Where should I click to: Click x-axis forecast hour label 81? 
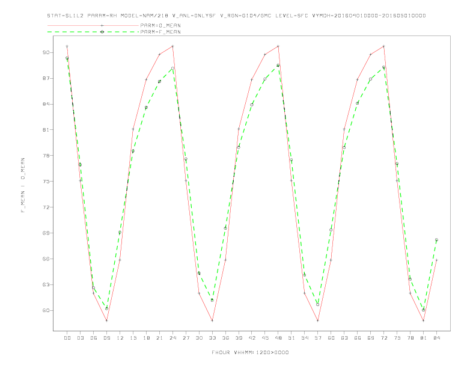tap(424, 338)
